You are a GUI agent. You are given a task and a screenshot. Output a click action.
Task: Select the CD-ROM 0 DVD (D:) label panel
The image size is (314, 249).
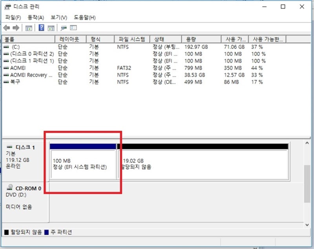[x=25, y=202]
